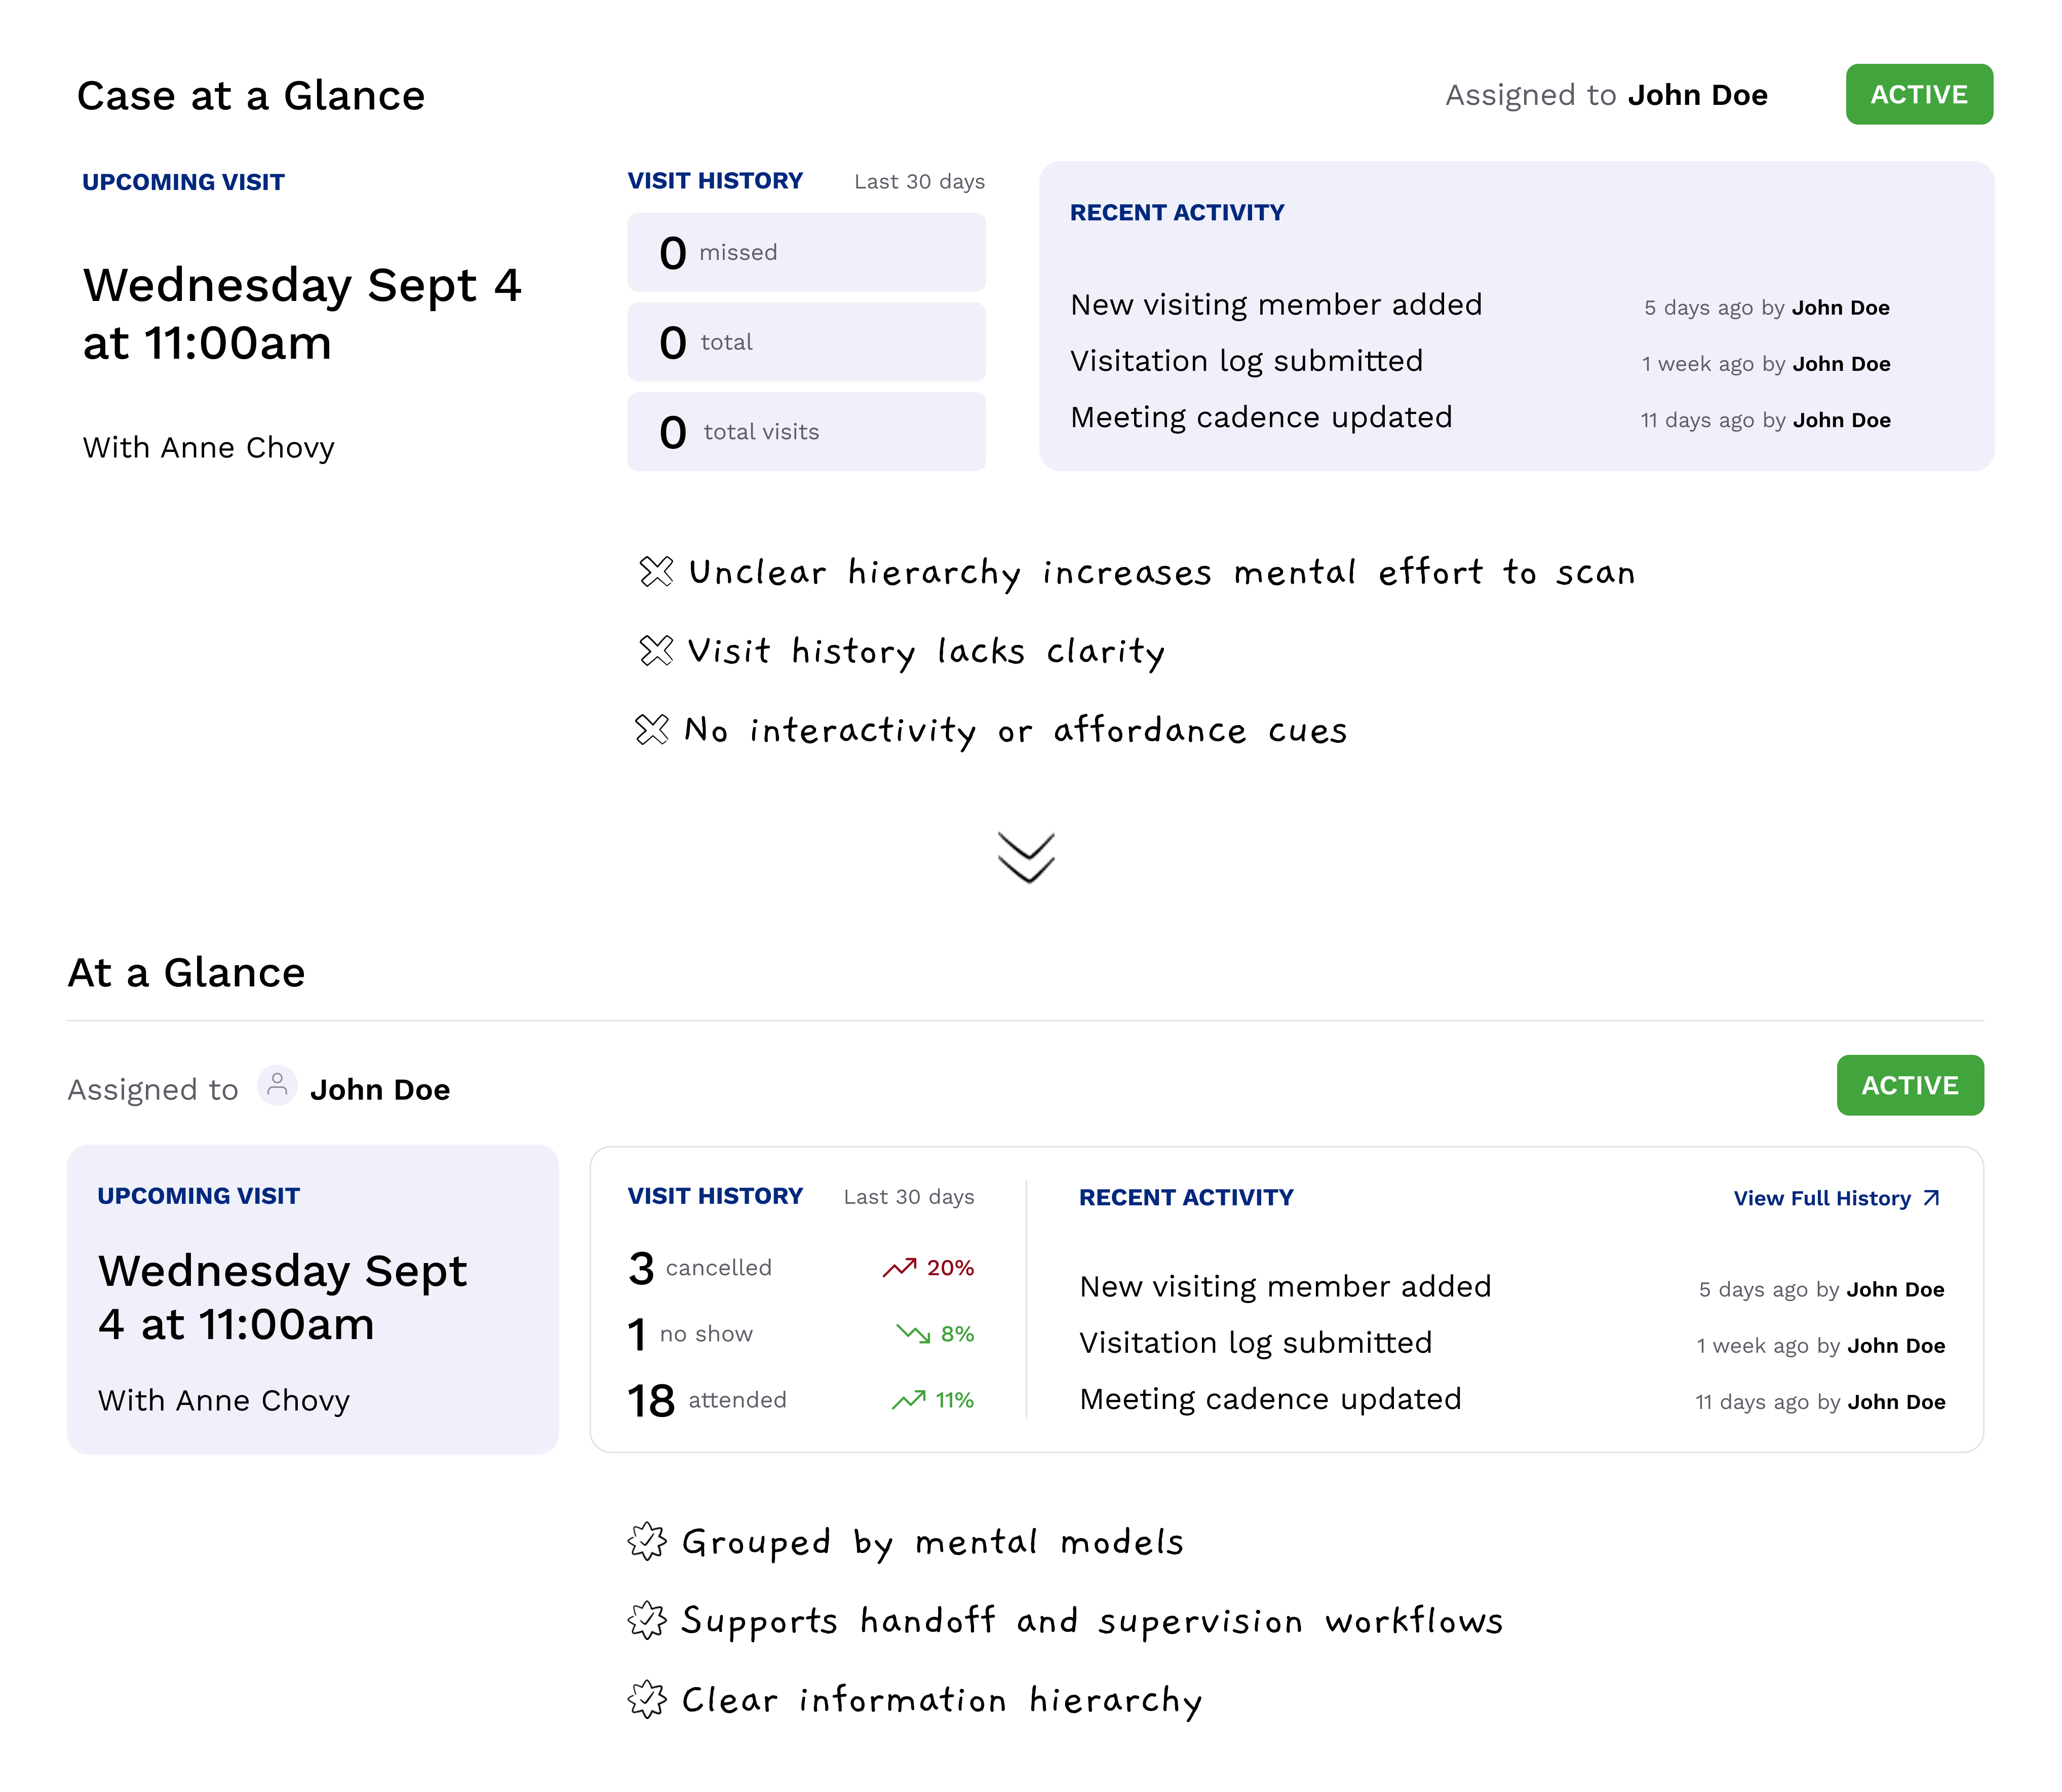The height and width of the screenshot is (1792, 2062).
Task: Click the VISIT HISTORY label above the '0 missed' tile
Action: pyautogui.click(x=716, y=181)
